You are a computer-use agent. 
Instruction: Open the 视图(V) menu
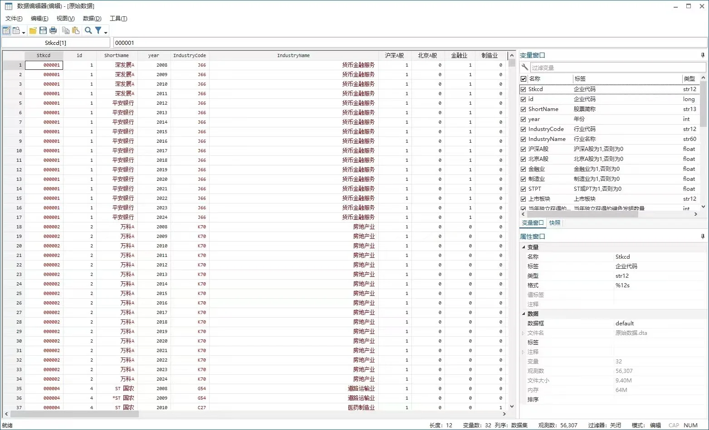[x=65, y=19]
